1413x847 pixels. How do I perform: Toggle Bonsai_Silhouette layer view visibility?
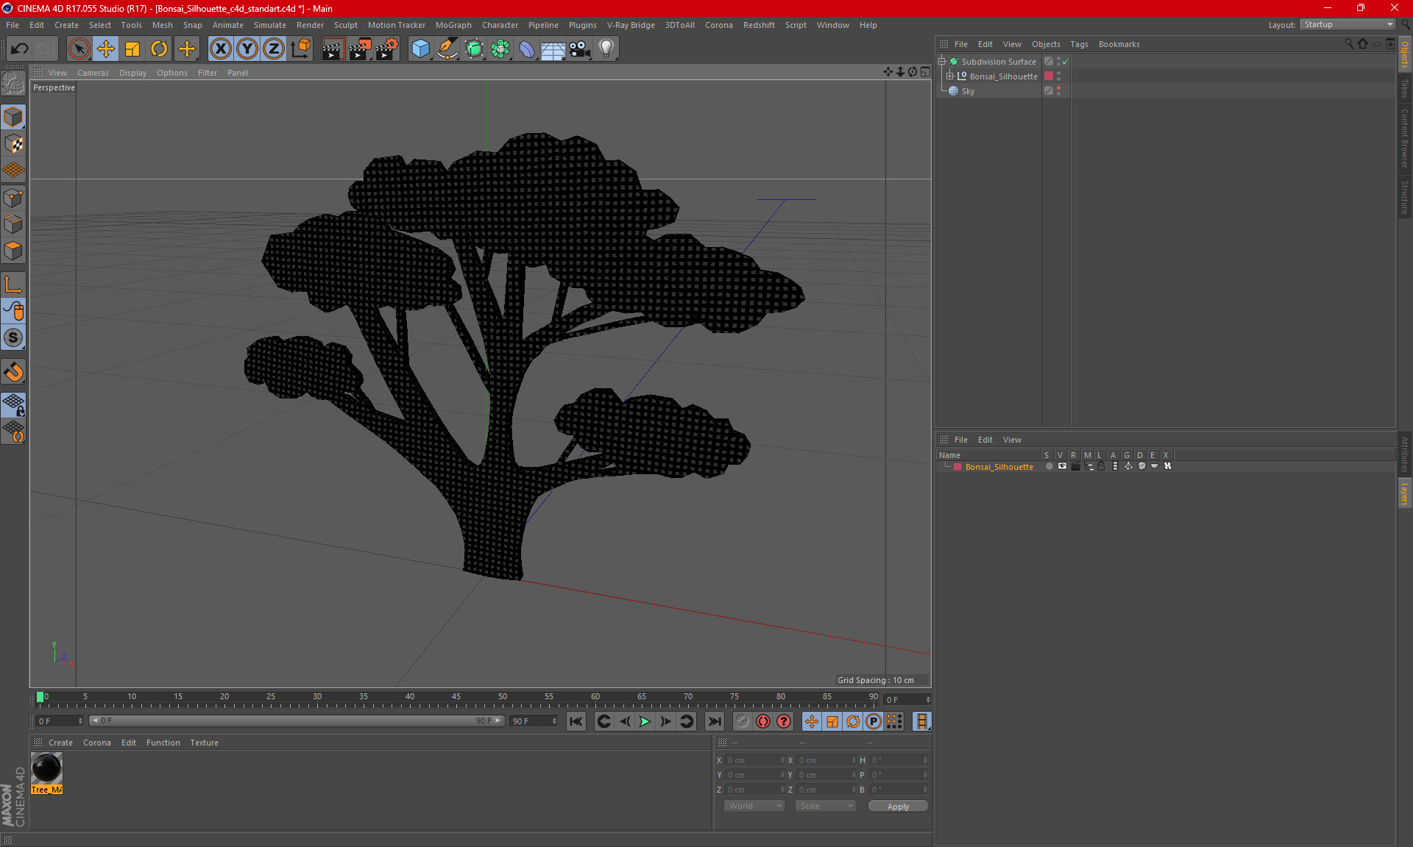point(1062,466)
